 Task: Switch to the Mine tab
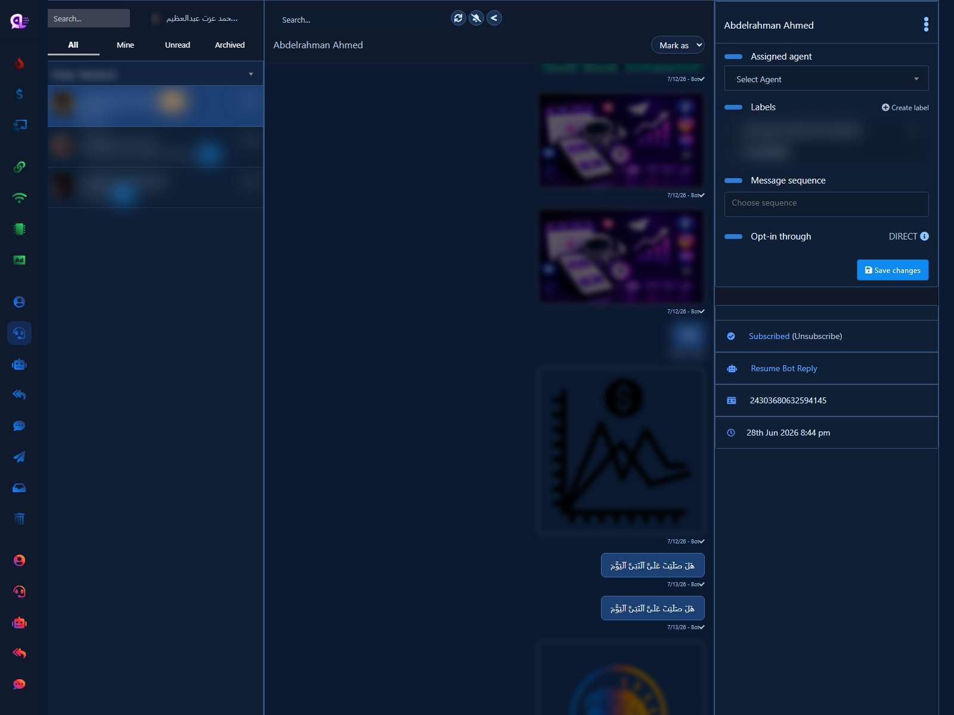(125, 45)
